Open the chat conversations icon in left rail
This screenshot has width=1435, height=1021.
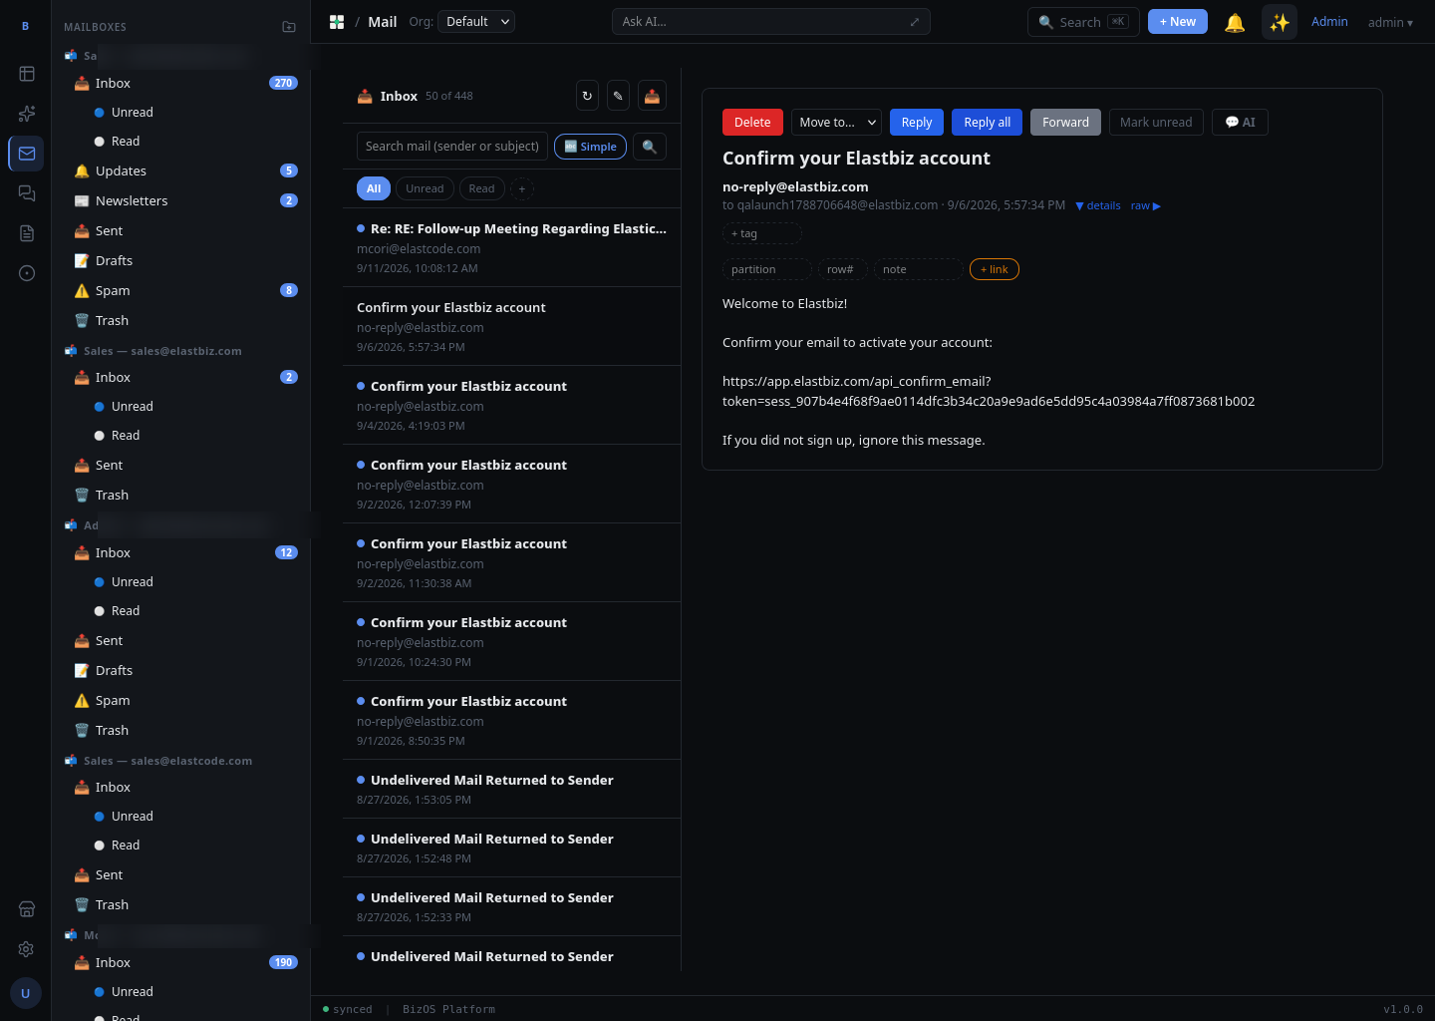point(27,193)
